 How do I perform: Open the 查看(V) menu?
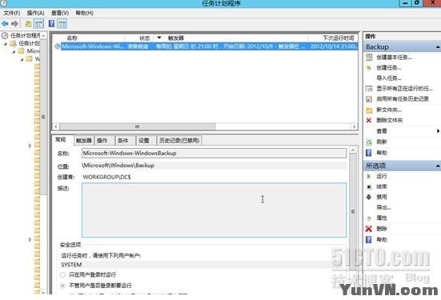tap(60, 13)
